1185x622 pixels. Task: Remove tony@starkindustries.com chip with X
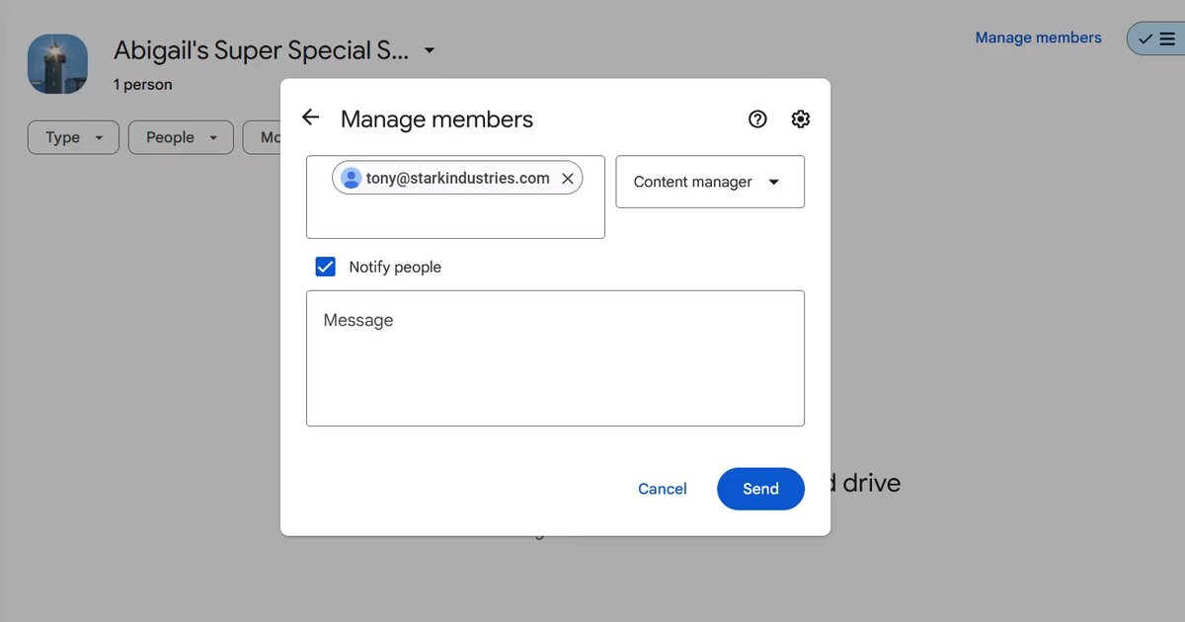coord(568,179)
